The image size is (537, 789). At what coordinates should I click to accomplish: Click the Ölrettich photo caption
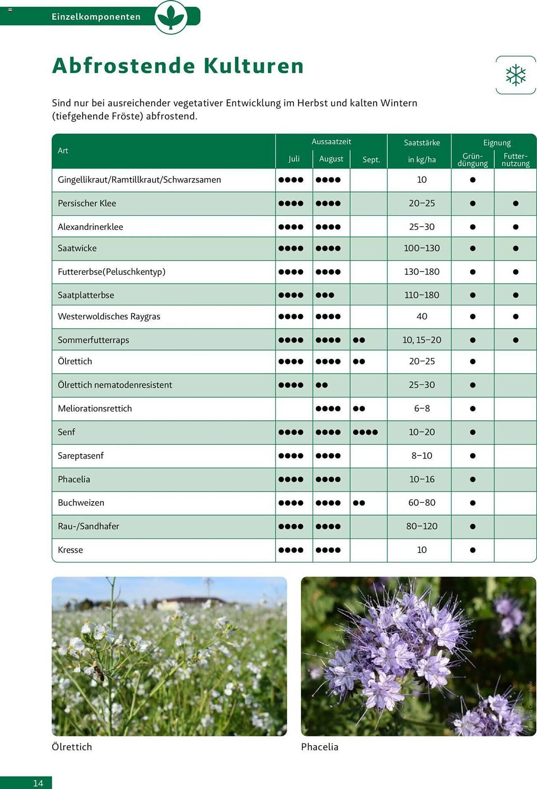[72, 746]
